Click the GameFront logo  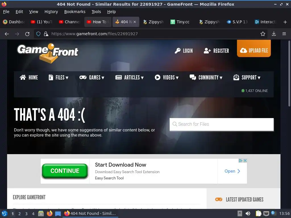(x=47, y=53)
